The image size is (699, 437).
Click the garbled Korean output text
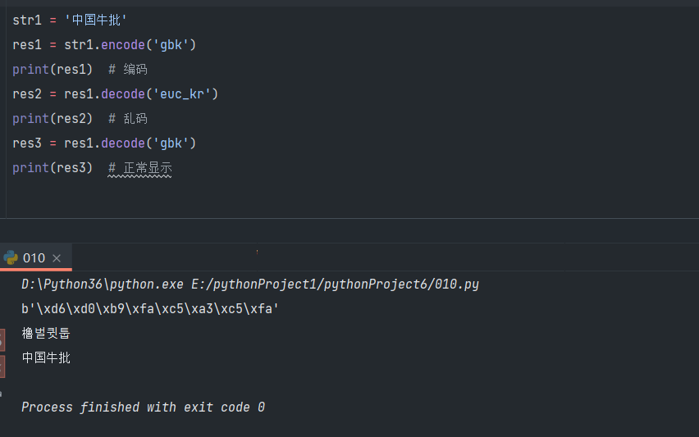[46, 334]
